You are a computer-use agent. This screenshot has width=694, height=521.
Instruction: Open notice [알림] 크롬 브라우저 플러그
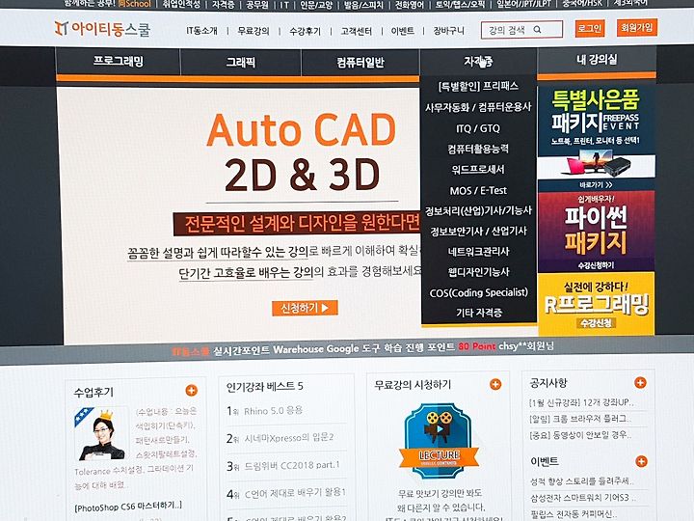tap(580, 419)
